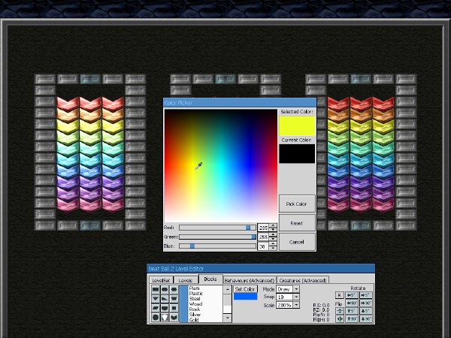Rotate left by 90 degrees
The height and width of the screenshot is (338, 451).
[352, 303]
